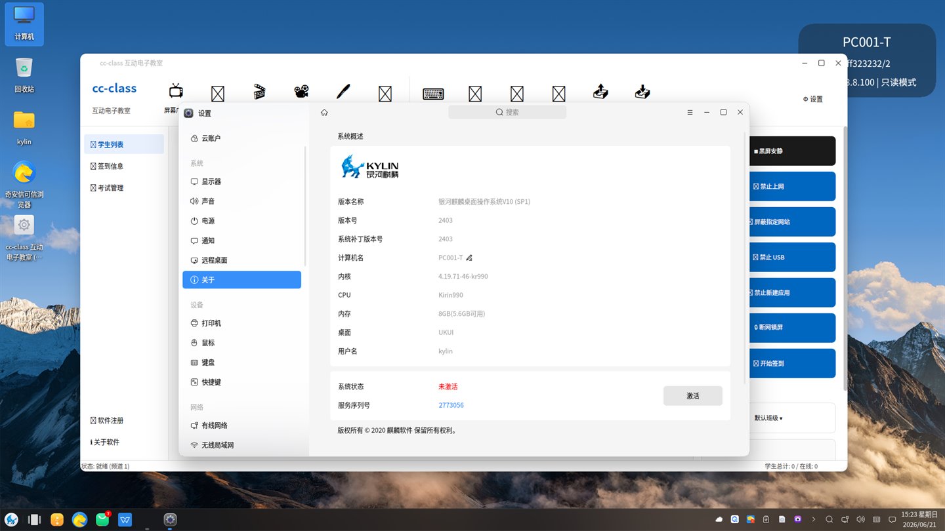Click the 禁止 USB button

(792, 257)
